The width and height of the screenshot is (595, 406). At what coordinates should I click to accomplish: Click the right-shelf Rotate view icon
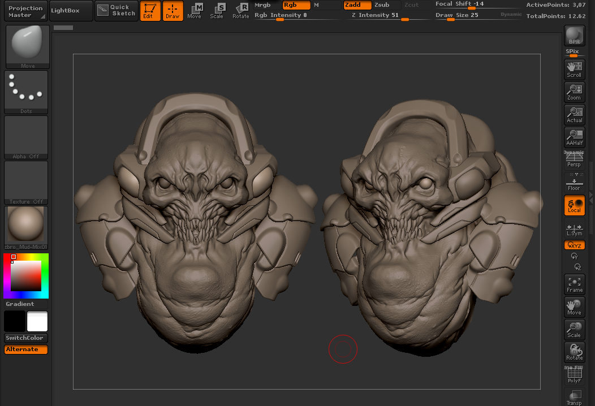[575, 352]
